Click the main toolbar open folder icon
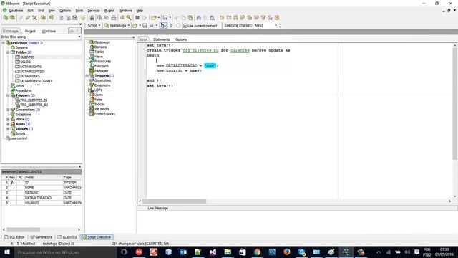Screen dimensions: 458x258 click(x=153, y=17)
